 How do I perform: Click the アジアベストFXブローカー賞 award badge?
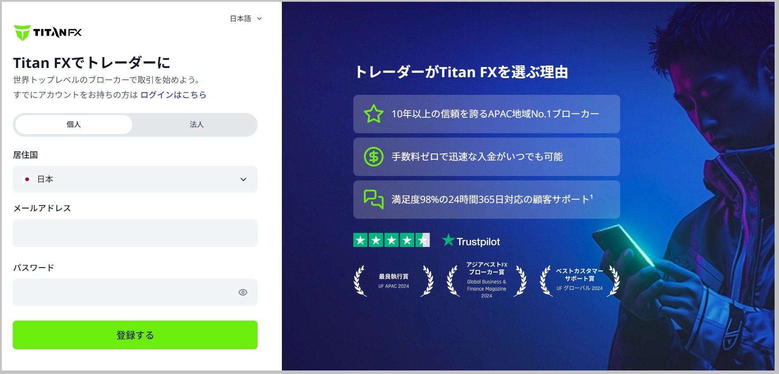(487, 280)
